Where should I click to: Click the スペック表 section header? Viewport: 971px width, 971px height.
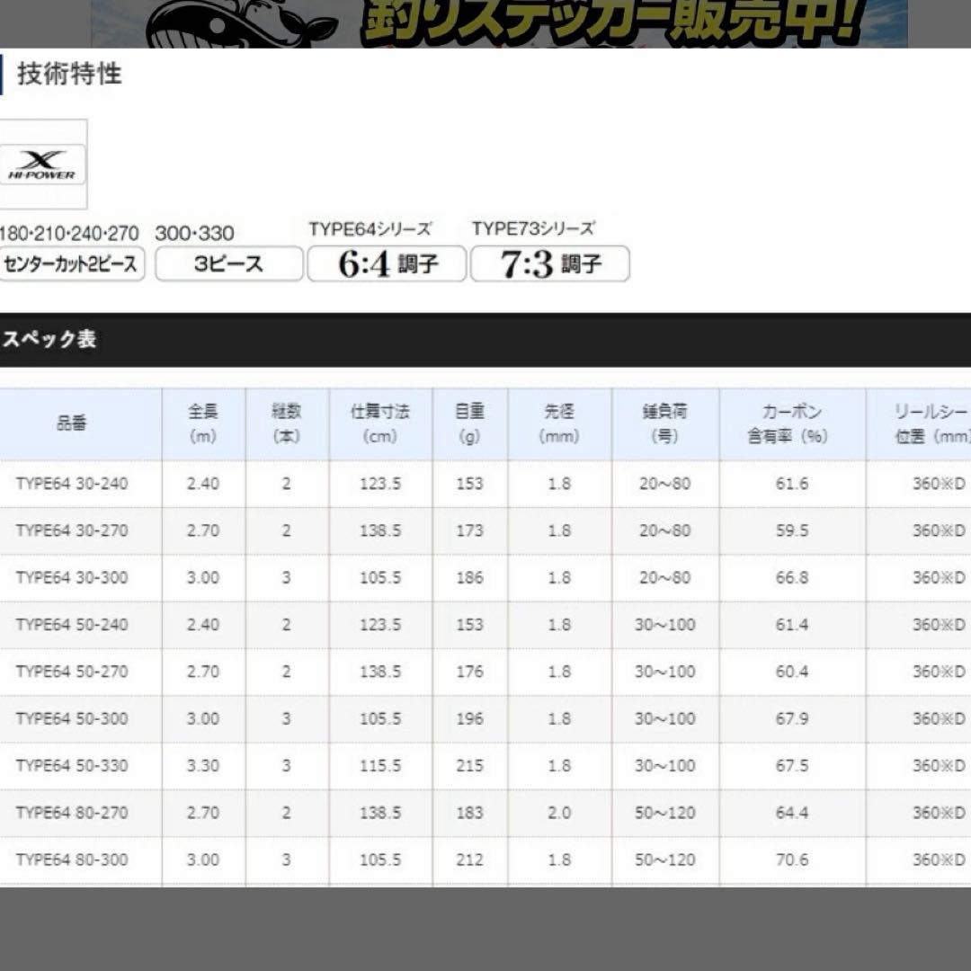point(49,339)
